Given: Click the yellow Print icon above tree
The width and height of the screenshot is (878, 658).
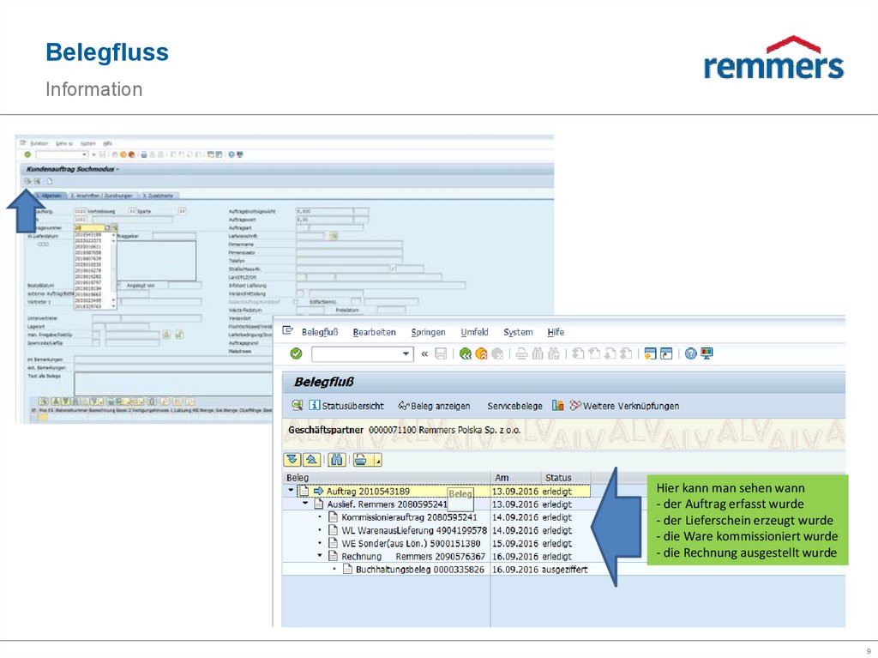Looking at the screenshot, I should pos(362,460).
